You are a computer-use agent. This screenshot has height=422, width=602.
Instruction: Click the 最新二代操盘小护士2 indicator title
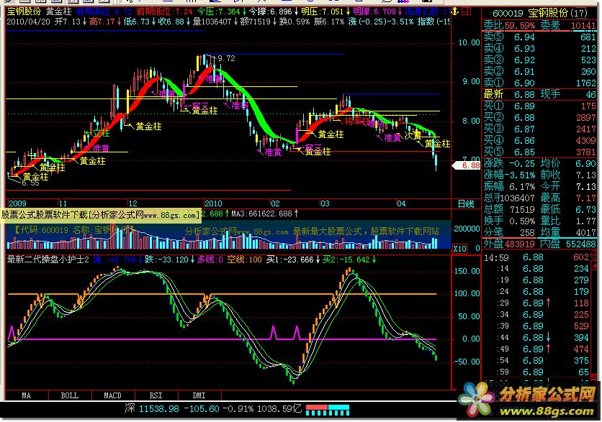click(x=47, y=259)
